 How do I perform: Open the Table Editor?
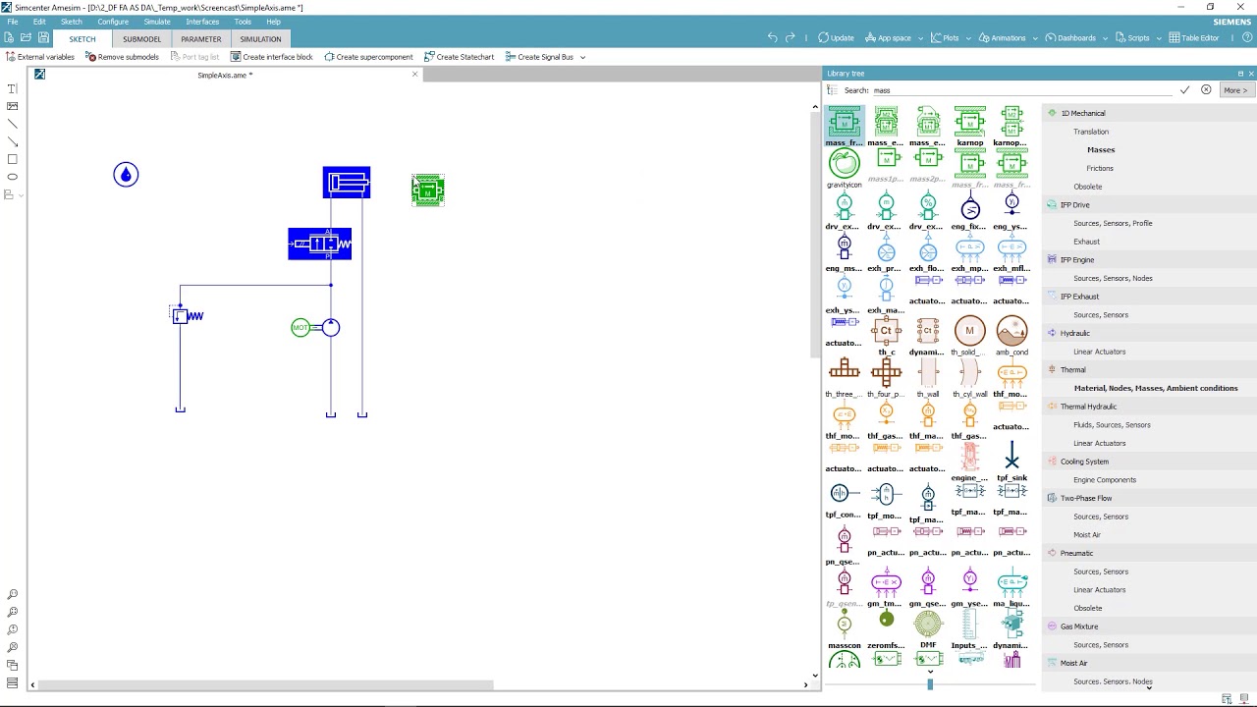1194,38
